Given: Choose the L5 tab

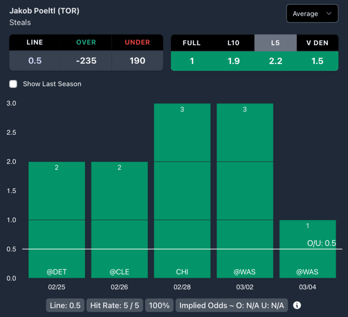Looking at the screenshot, I should click(275, 43).
